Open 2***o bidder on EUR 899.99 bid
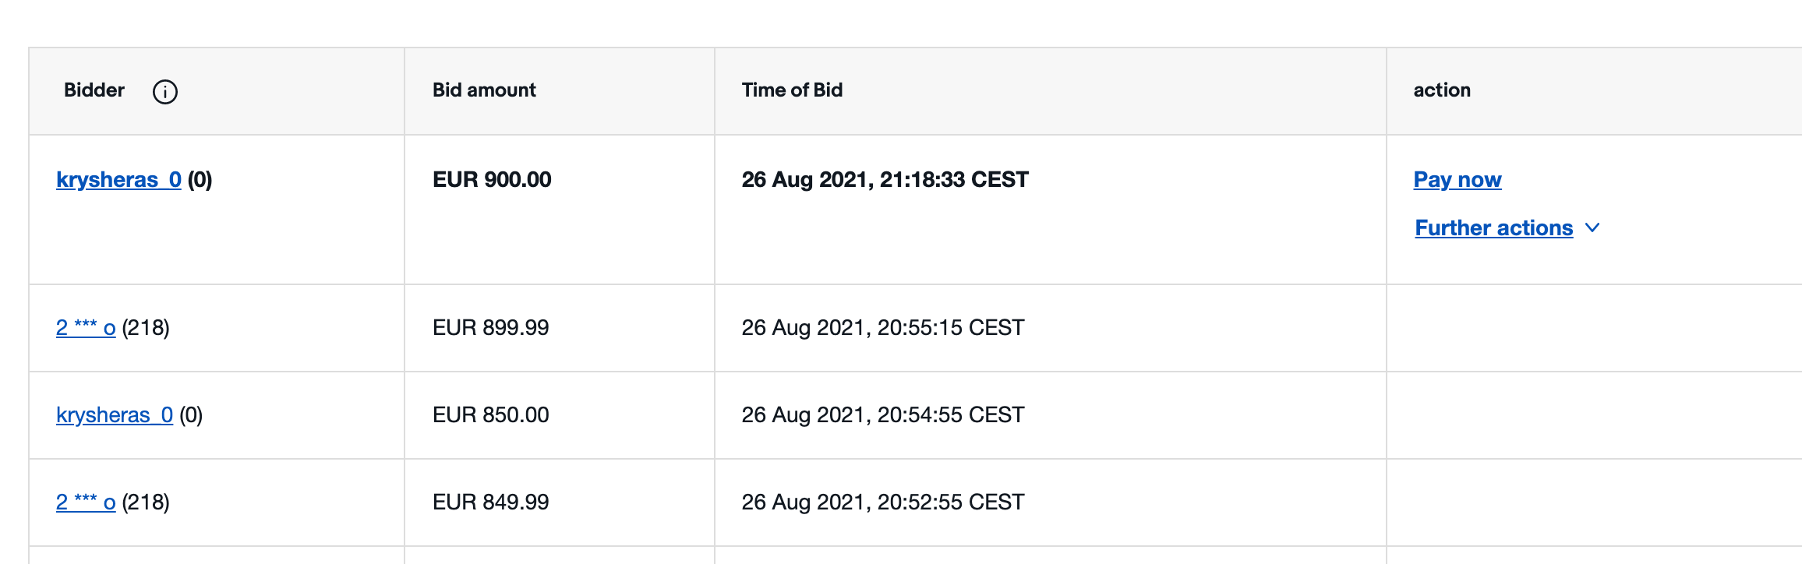 coord(86,327)
